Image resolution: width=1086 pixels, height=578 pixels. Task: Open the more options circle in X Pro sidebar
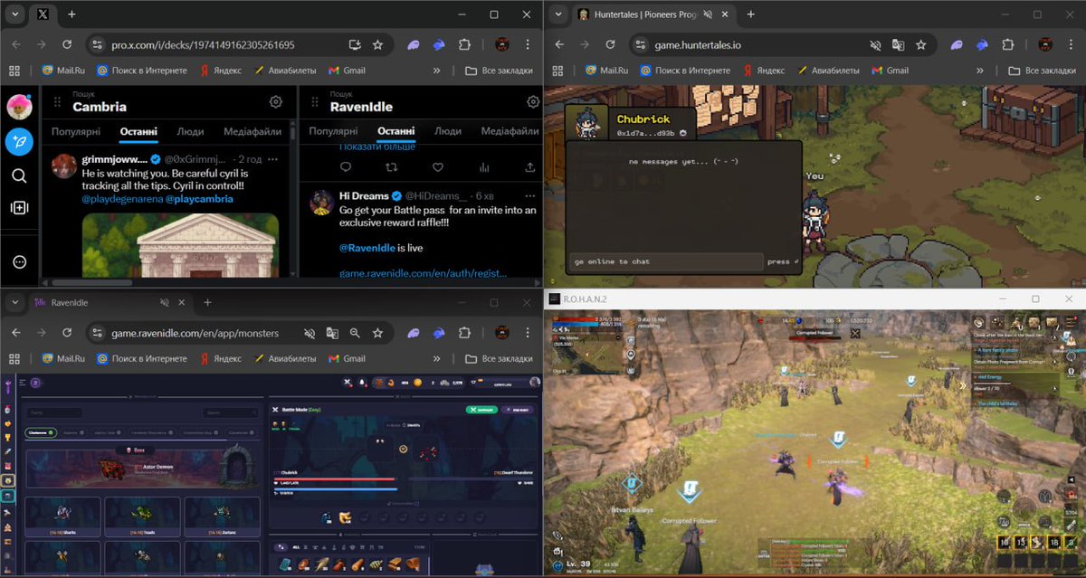point(19,262)
